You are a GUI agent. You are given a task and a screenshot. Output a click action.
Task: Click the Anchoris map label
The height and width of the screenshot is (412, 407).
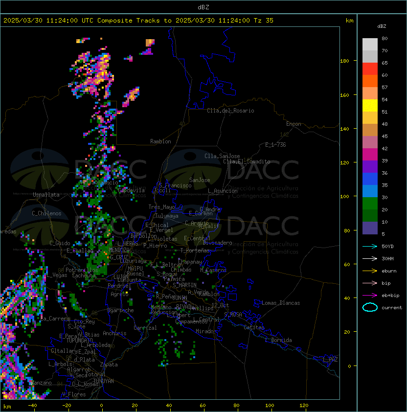pos(114,333)
